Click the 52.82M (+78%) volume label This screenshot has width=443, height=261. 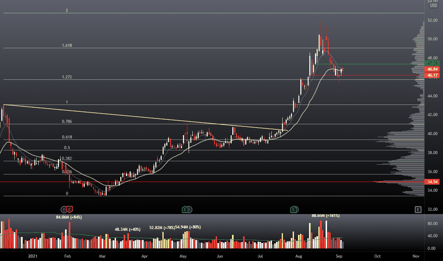tap(162, 228)
